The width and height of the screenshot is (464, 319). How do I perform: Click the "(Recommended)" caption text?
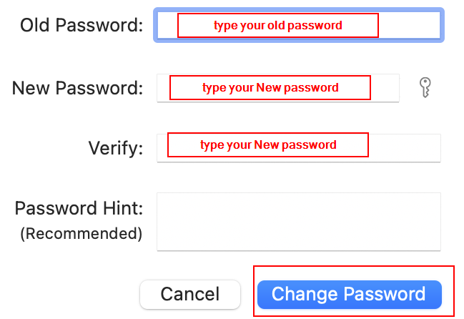[81, 233]
